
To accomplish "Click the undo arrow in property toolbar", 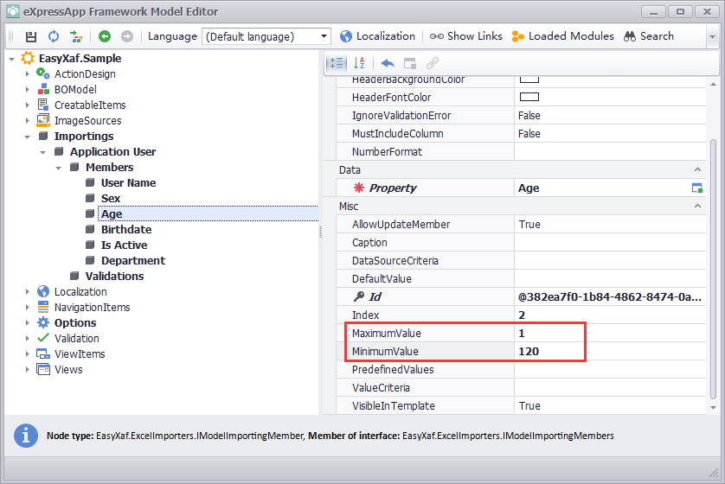I will click(x=388, y=63).
